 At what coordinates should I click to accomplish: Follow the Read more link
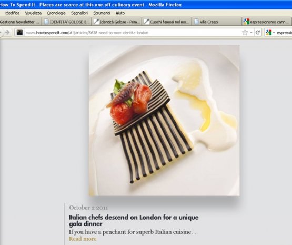(x=83, y=239)
